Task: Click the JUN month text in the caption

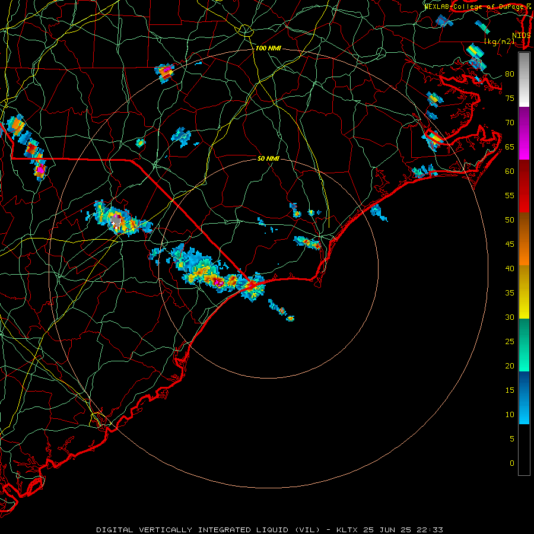Action: (x=387, y=530)
